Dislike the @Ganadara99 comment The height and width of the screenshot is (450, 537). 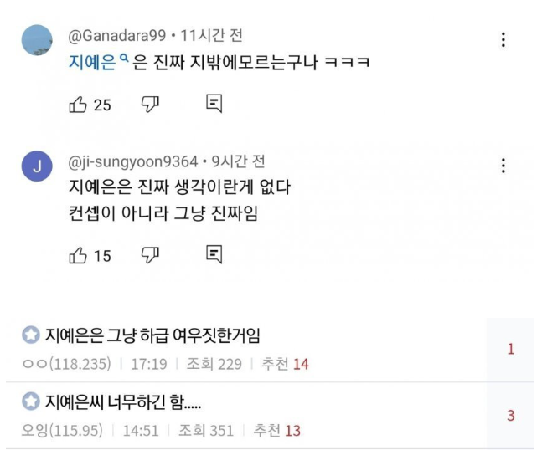point(151,104)
